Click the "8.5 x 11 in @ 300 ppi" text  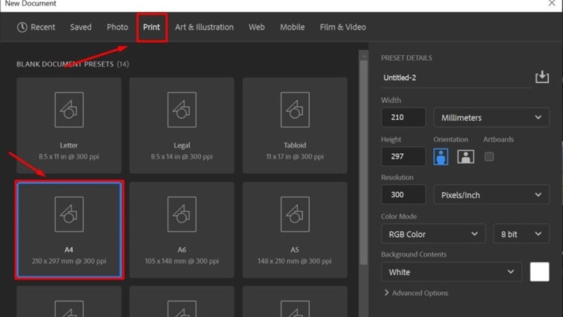(x=69, y=156)
